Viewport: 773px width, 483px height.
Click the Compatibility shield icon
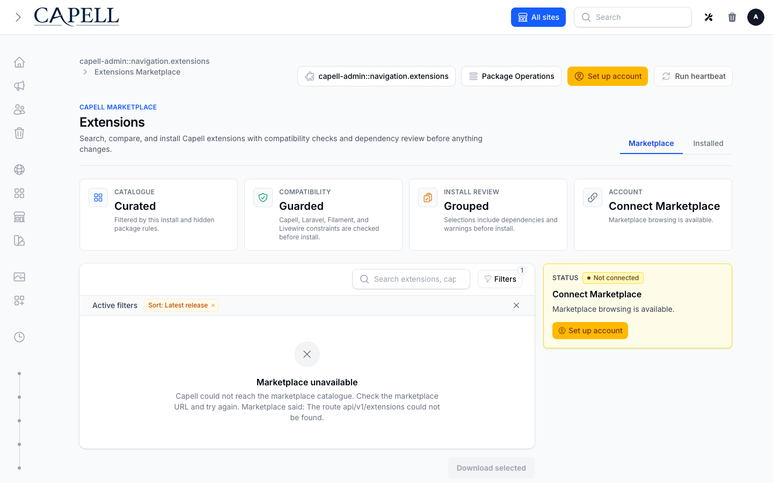263,197
